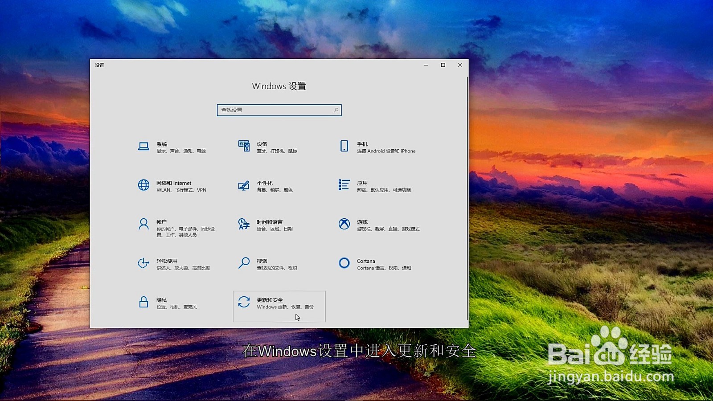Click the 轻松使用 title text

click(x=167, y=261)
